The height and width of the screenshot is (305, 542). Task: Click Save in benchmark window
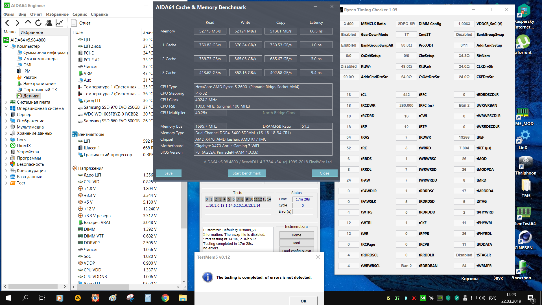[169, 173]
